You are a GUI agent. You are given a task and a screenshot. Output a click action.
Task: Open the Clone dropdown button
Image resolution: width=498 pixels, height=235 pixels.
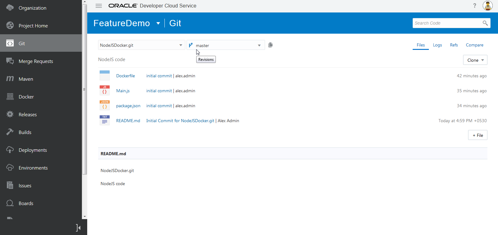coord(475,60)
